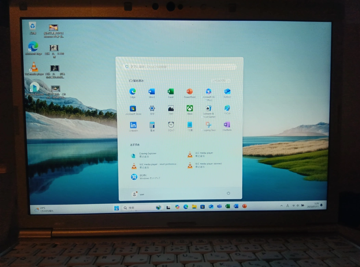
Task: Expand the system tray hidden icons chevron
Action: (x=282, y=206)
